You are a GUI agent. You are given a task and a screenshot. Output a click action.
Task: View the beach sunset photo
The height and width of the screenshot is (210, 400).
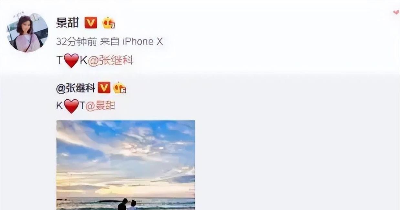(x=126, y=165)
